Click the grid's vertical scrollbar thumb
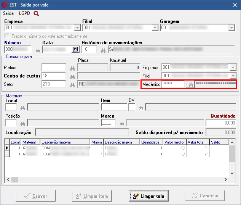 tap(232, 153)
